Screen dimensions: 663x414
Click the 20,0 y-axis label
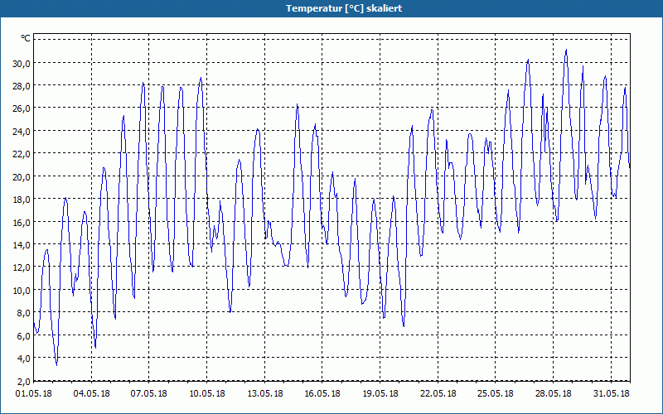tap(22, 176)
